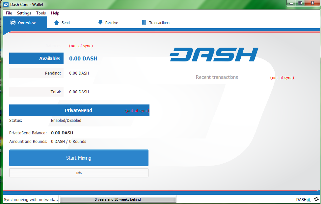This screenshot has height=204, width=321.
Task: Click the 'Status:' label in PrivateSend section
Action: click(x=15, y=121)
